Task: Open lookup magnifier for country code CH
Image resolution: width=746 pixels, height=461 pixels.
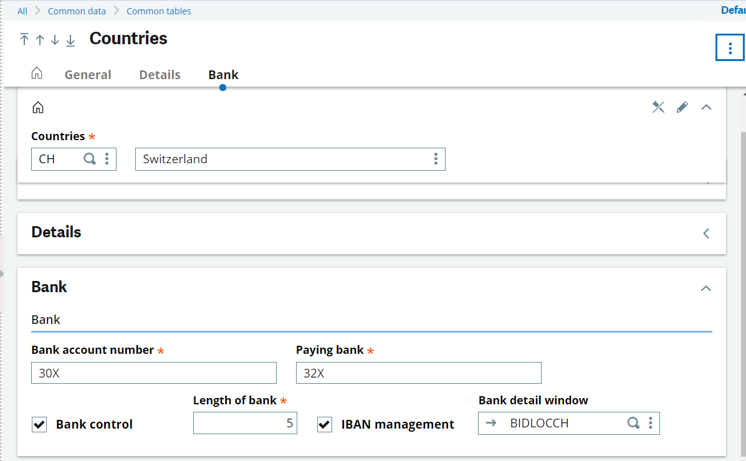Action: tap(90, 159)
